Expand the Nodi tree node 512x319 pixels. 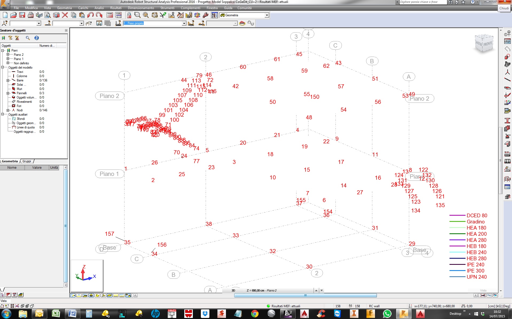8,110
